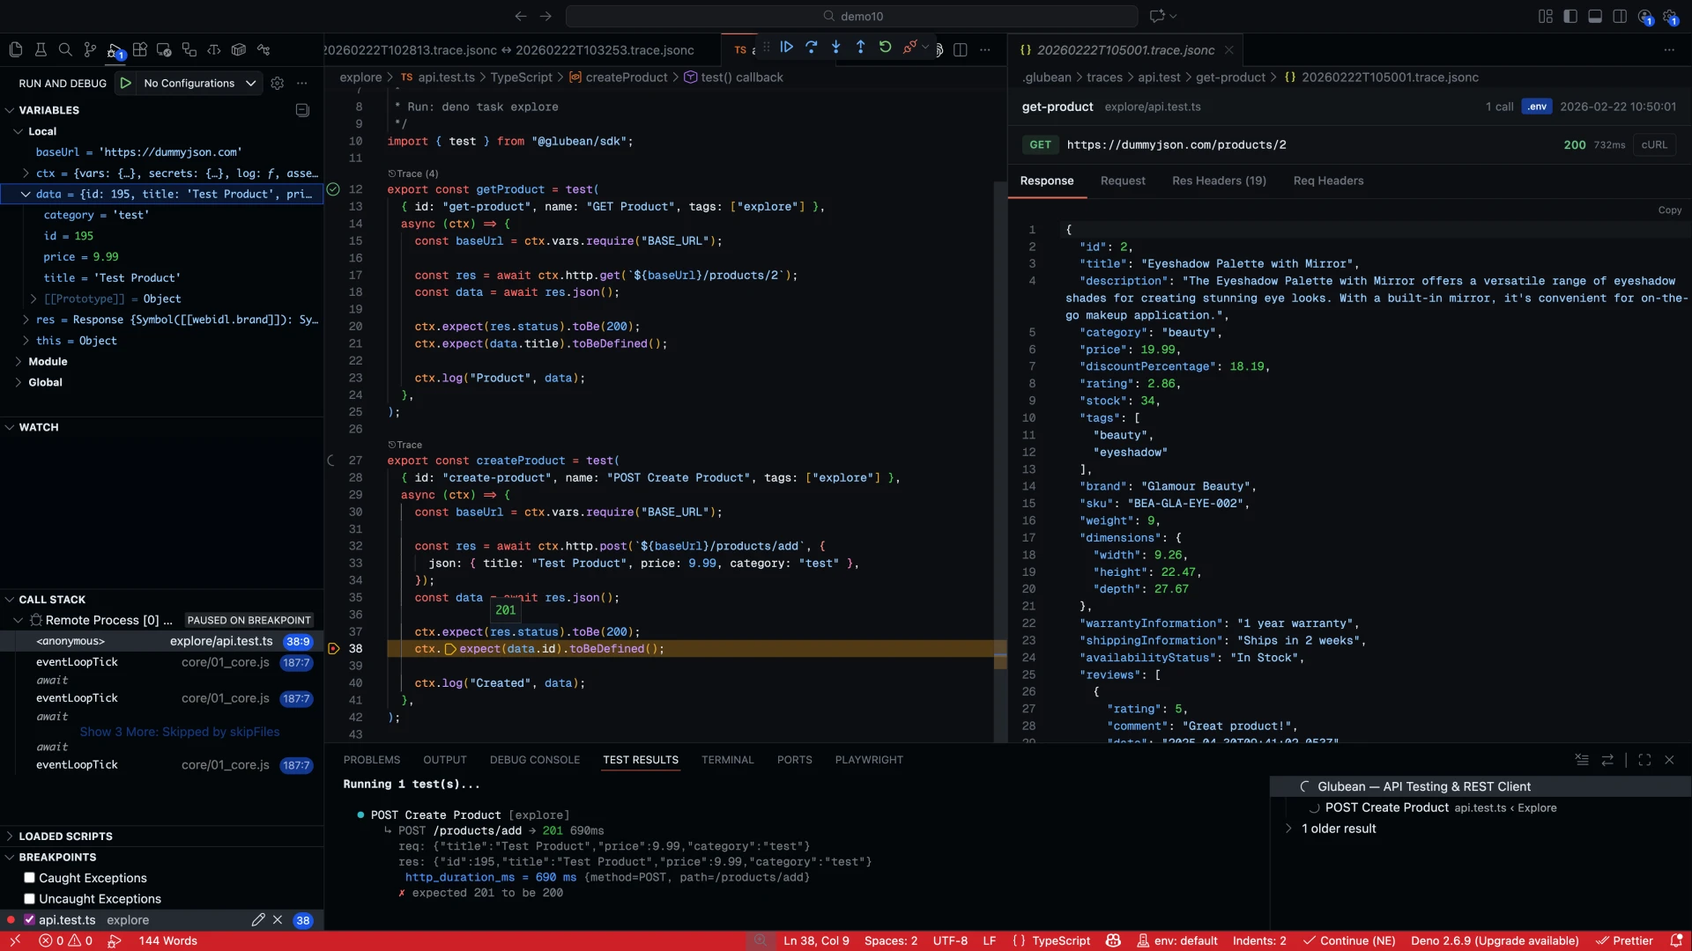
Task: Click the Step Over debug icon
Action: pyautogui.click(x=812, y=47)
